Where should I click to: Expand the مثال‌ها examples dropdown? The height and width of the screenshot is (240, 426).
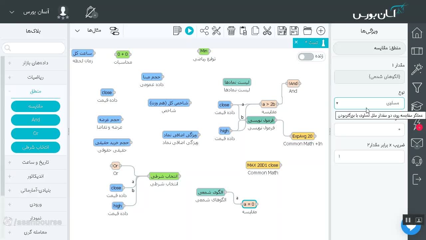point(87,30)
